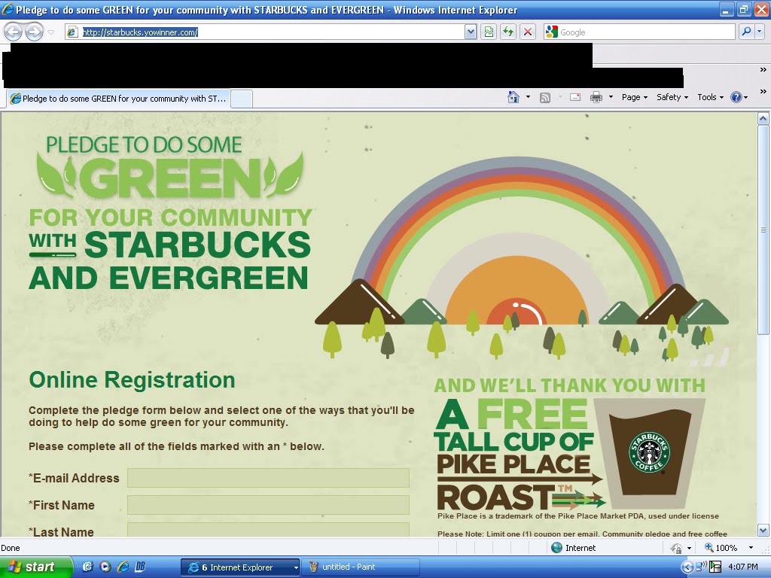
Task: Click the page scrollbar up arrow
Action: pos(763,118)
